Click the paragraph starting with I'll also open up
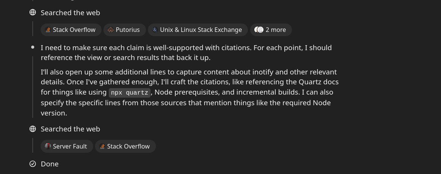Screen dimensions: 441x174 pyautogui.click(x=190, y=92)
